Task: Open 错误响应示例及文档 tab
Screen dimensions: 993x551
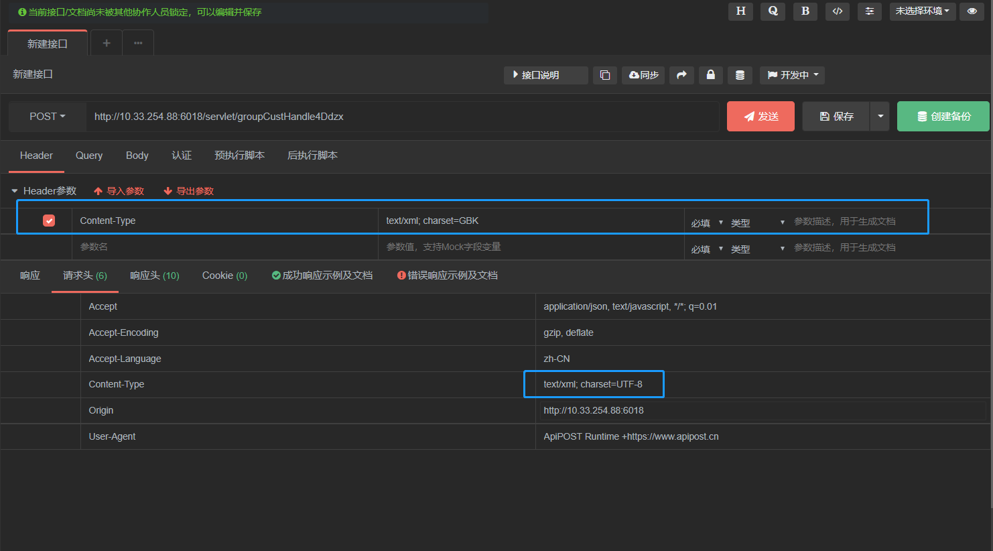Action: [448, 275]
